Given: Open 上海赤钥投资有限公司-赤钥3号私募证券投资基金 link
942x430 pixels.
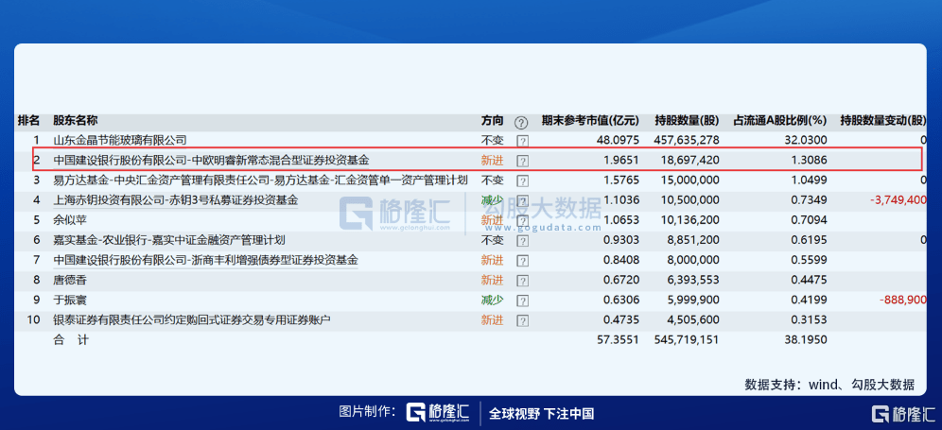Looking at the screenshot, I should click(x=175, y=200).
